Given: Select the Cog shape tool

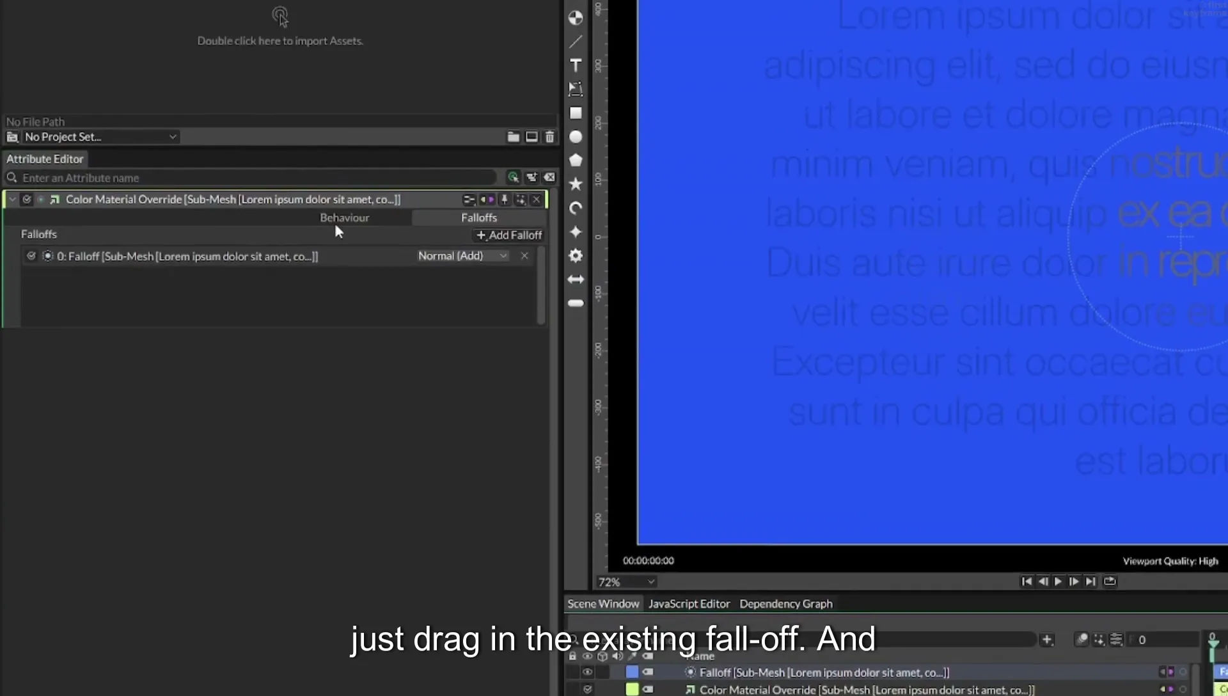Looking at the screenshot, I should pyautogui.click(x=576, y=255).
